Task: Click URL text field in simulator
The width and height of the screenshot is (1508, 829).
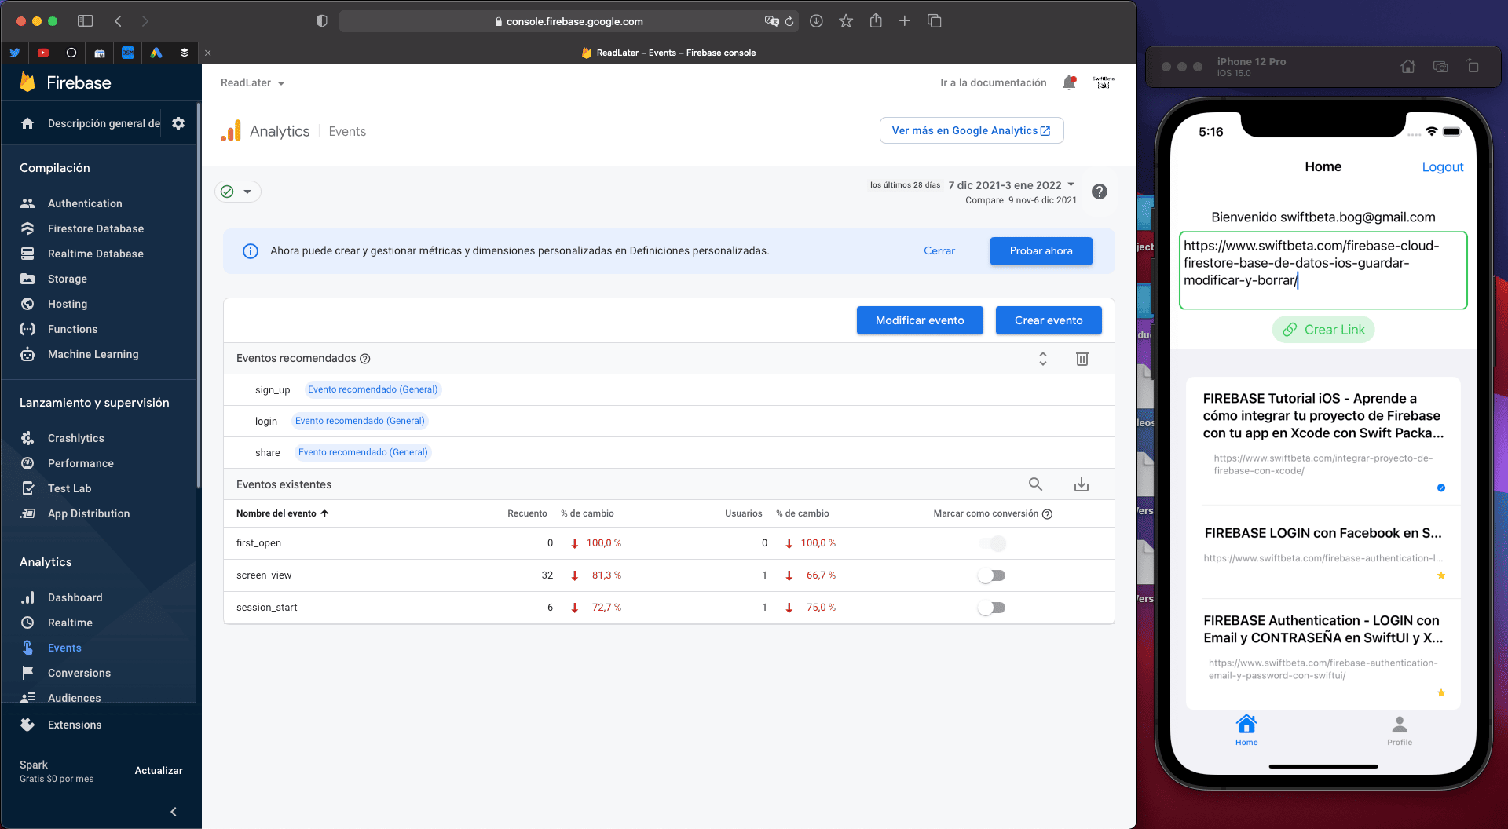Action: (x=1323, y=270)
